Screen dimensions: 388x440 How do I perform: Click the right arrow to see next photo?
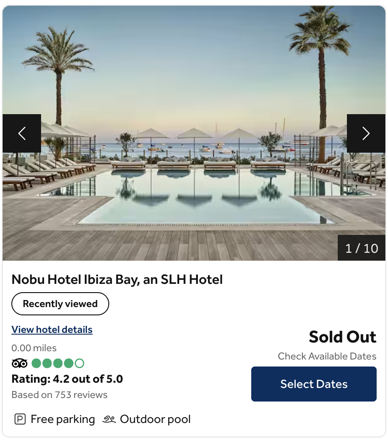point(366,133)
